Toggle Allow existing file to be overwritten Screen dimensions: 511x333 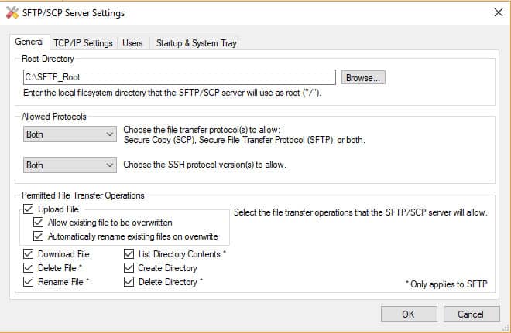pos(38,223)
